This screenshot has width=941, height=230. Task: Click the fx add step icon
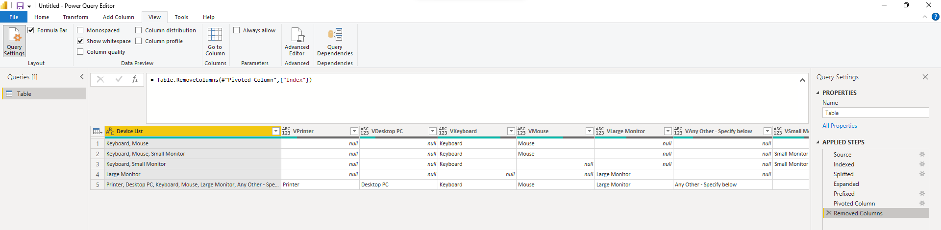coord(135,79)
